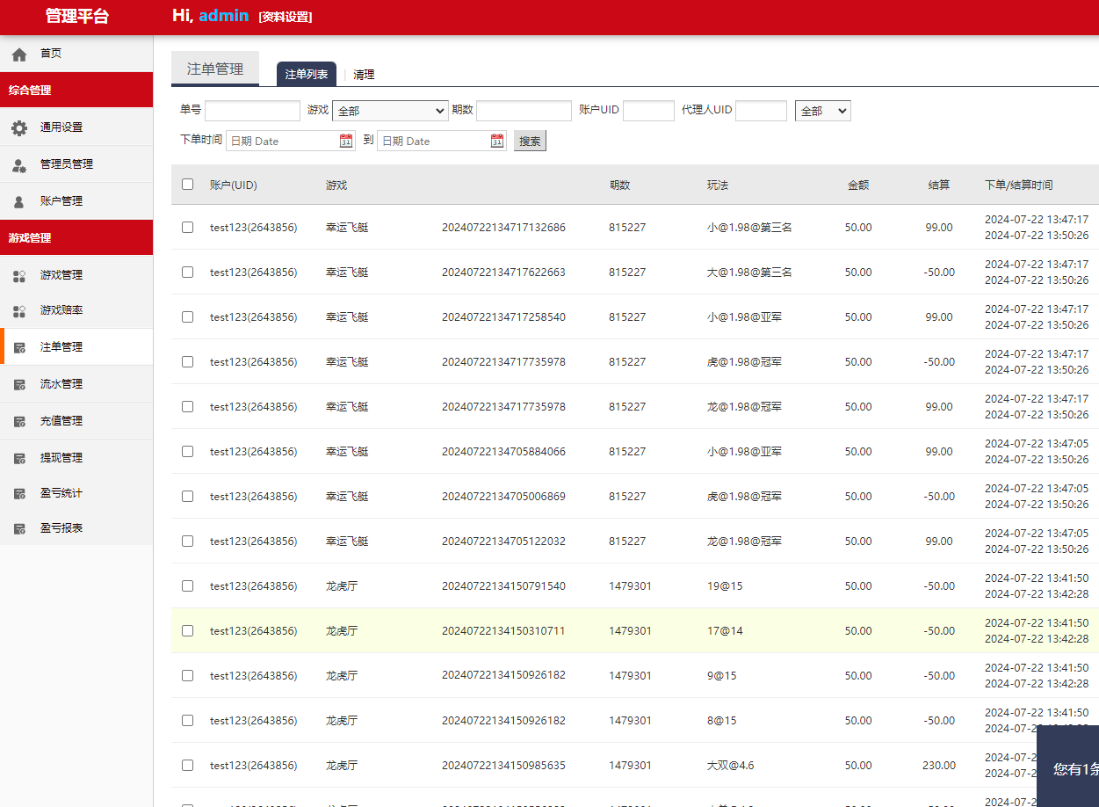The image size is (1099, 807).
Task: Check the row for order 20240722134150791540
Action: [187, 585]
